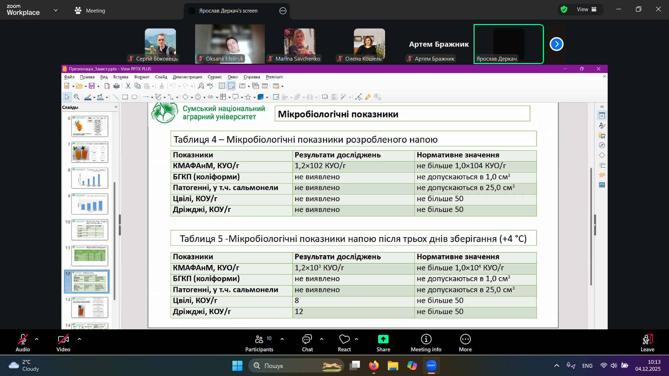Image resolution: width=669 pixels, height=376 pixels.
Task: Start camera with Video button
Action: point(63,339)
